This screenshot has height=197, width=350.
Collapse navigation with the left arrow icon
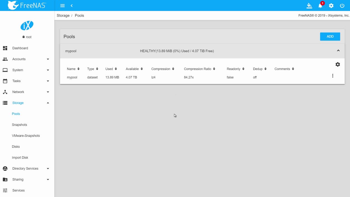coord(72,5)
